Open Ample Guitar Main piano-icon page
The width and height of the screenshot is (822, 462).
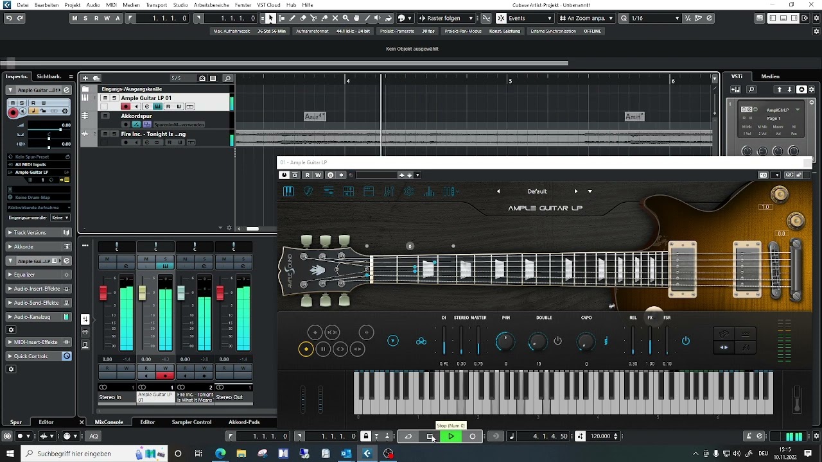[288, 191]
